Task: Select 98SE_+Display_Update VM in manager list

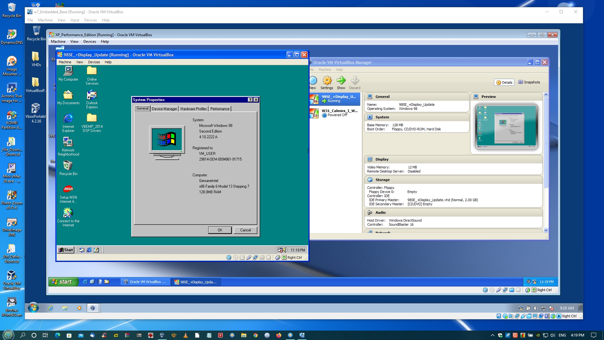Action: point(335,99)
